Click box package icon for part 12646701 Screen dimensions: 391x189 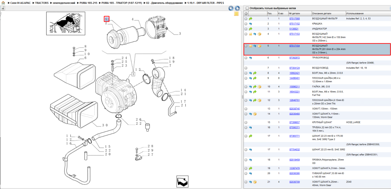coord(259,100)
